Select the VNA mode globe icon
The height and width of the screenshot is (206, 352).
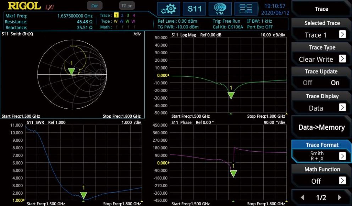pyautogui.click(x=220, y=9)
